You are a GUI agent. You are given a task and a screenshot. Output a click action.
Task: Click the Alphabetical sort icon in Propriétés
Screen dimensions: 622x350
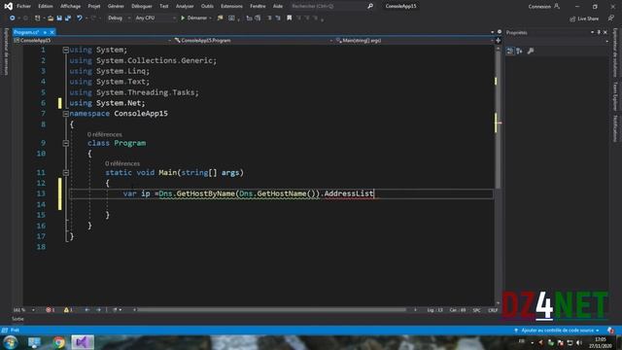pyautogui.click(x=519, y=52)
